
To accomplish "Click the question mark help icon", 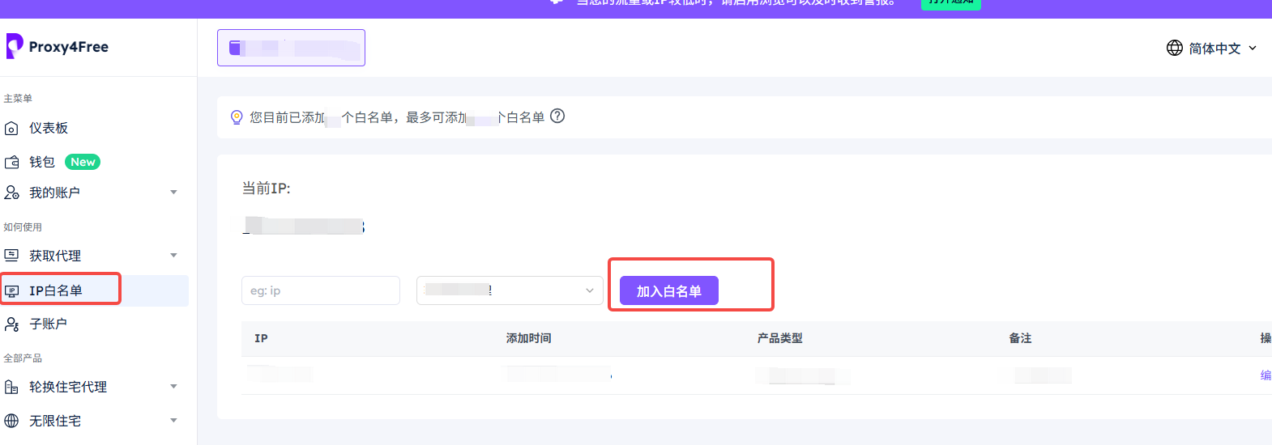I will coord(557,117).
